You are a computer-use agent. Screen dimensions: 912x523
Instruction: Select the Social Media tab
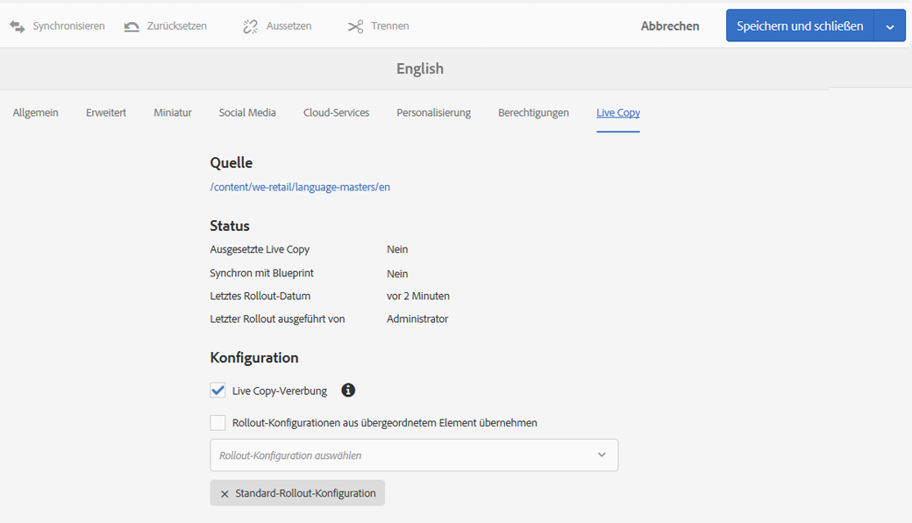(x=247, y=112)
